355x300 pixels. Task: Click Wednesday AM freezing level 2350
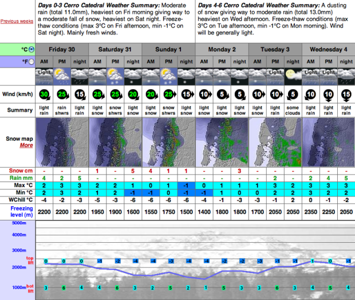pos(310,212)
